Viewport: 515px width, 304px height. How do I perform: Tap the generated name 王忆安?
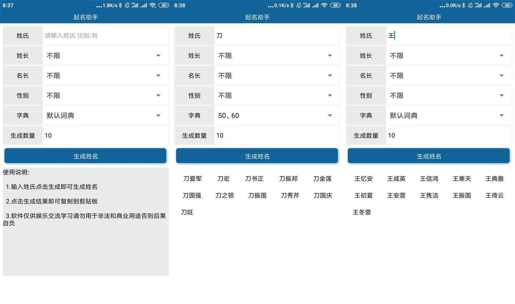[363, 178]
